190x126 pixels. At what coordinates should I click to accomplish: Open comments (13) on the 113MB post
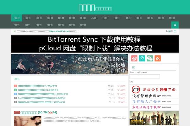(112, 98)
